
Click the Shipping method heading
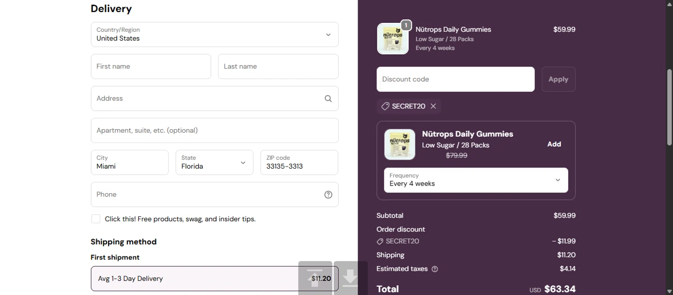123,242
